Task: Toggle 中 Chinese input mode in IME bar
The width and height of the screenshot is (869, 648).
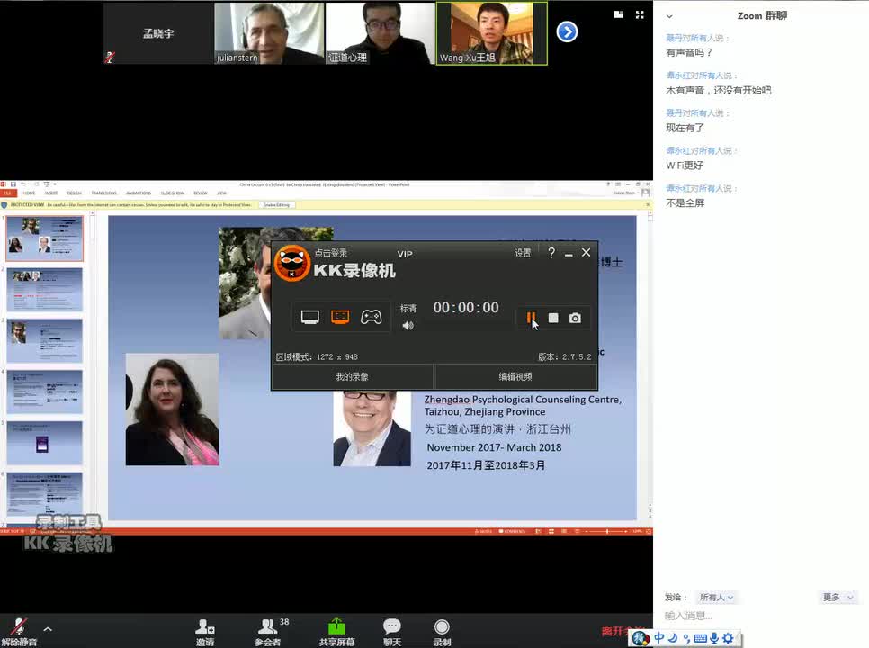Action: 659,638
